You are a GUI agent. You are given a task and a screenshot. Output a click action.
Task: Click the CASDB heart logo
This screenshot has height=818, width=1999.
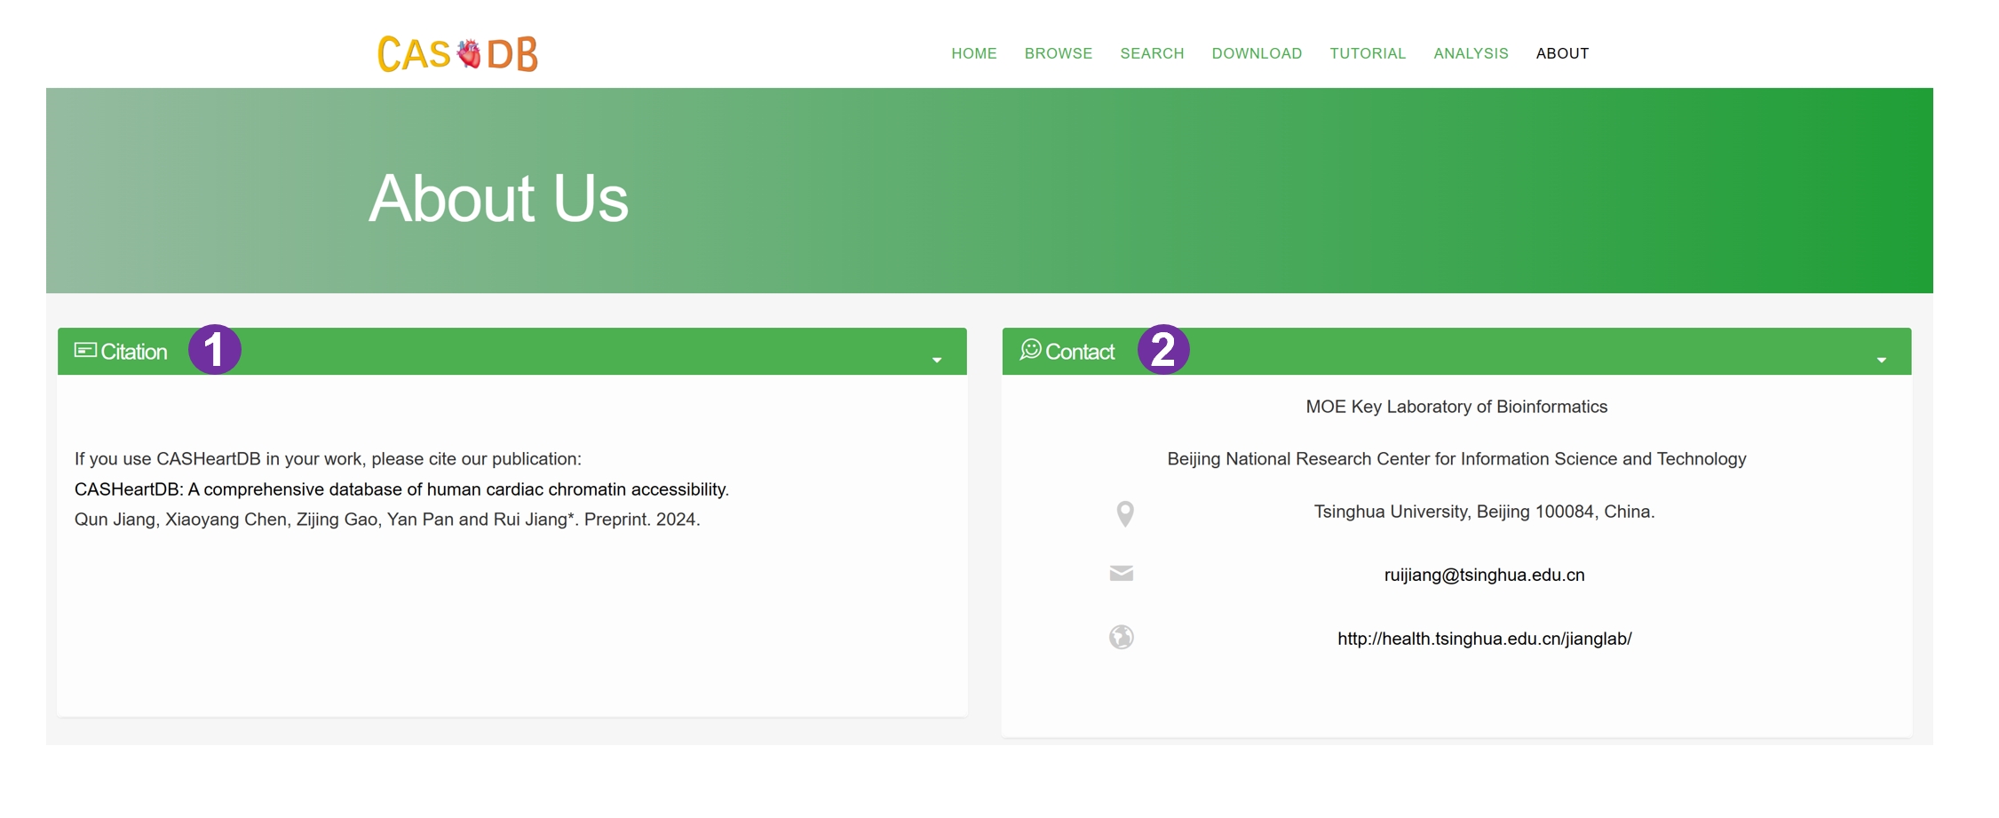click(457, 54)
